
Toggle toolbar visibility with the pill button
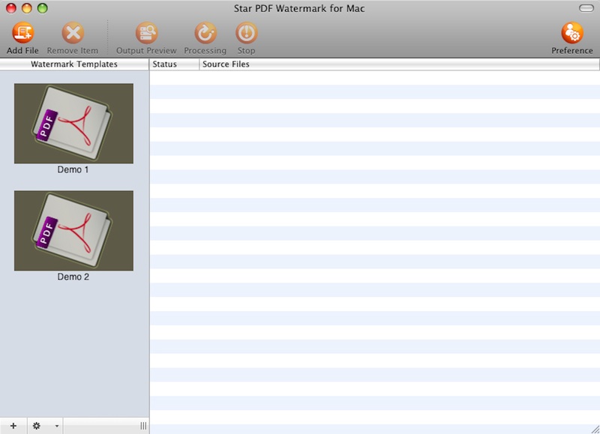coord(586,7)
